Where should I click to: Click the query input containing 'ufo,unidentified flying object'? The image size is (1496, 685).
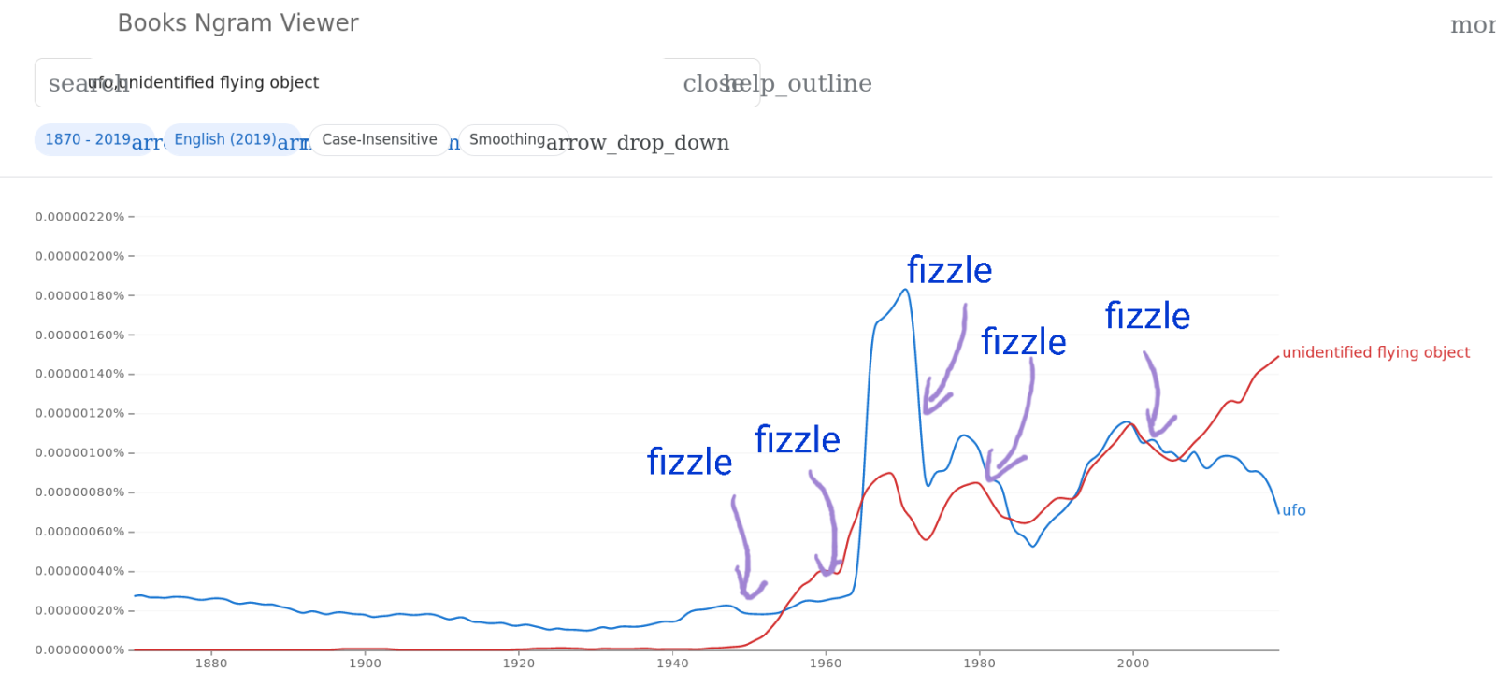pyautogui.click(x=374, y=83)
